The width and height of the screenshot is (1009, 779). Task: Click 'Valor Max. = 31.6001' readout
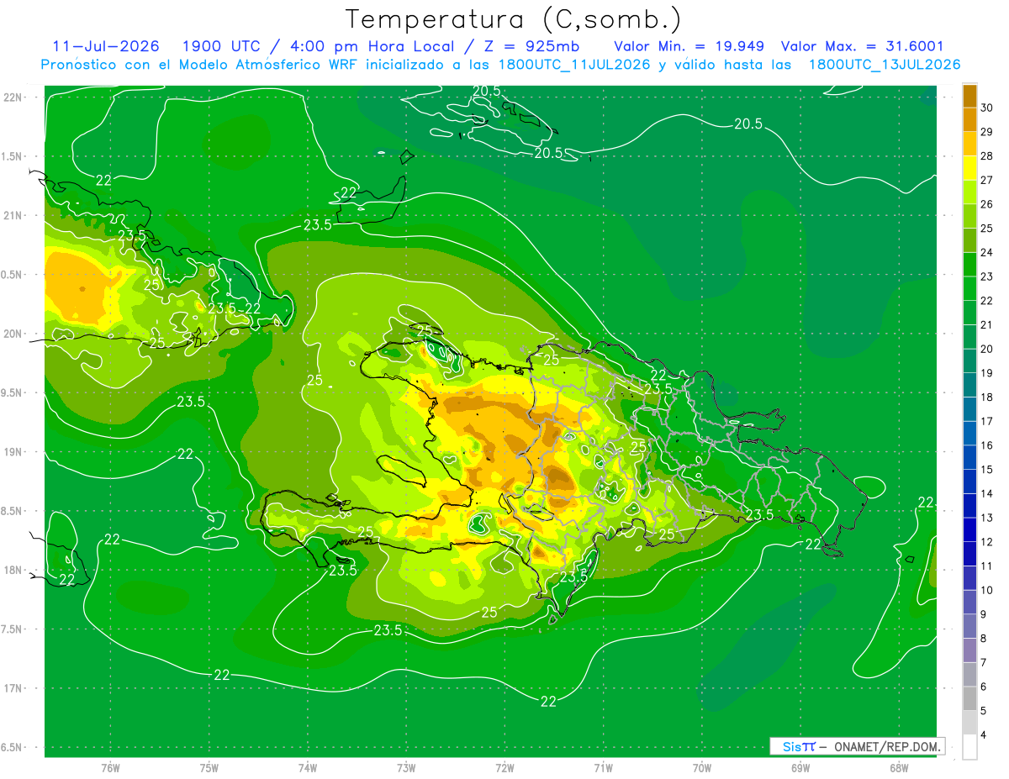tap(863, 45)
